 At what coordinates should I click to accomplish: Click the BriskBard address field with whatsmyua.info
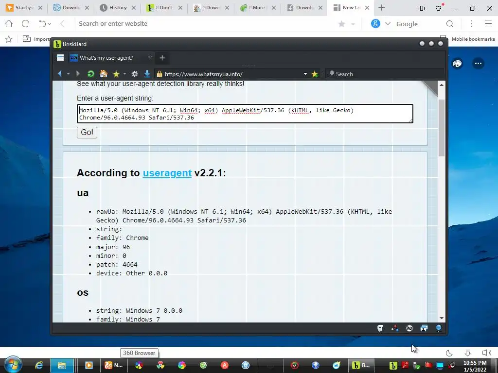tap(232, 74)
